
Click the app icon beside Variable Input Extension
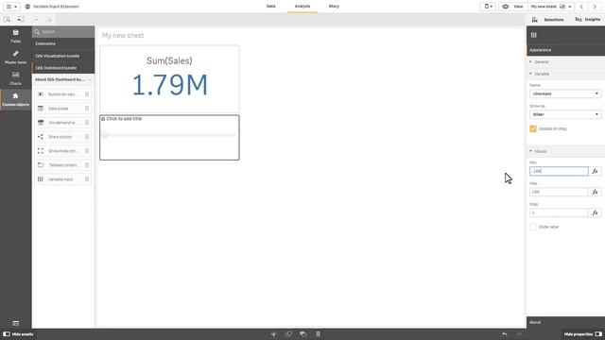[x=27, y=7]
